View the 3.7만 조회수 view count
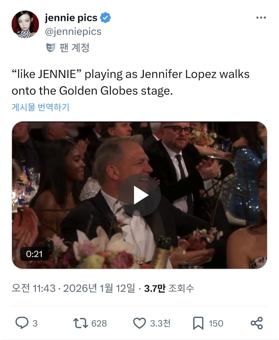 click(169, 288)
